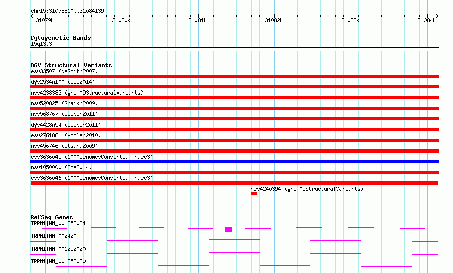Select esv2761861 (Vogler2010) variant label
The height and width of the screenshot is (273, 453).
coord(66,135)
